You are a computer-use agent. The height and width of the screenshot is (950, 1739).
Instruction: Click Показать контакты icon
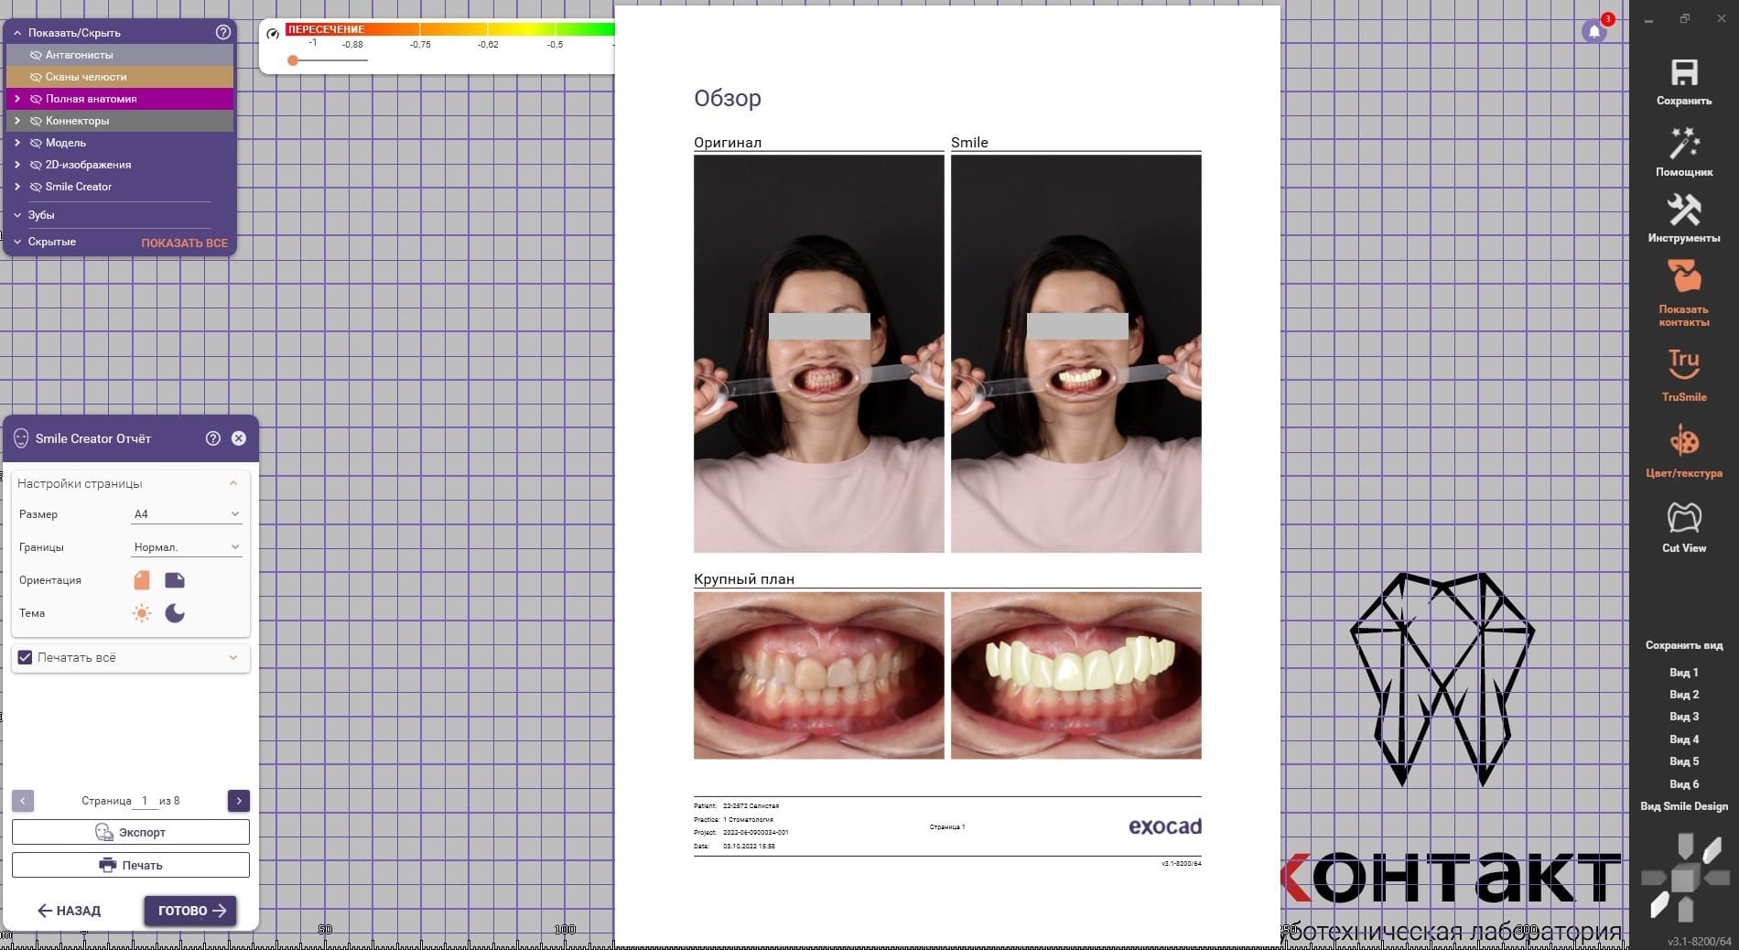tap(1683, 277)
